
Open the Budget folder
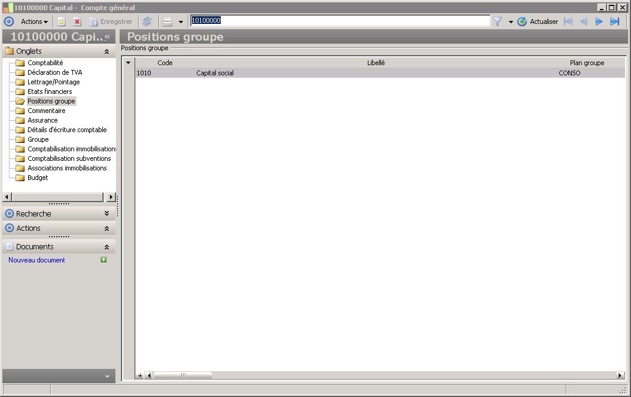tap(38, 178)
